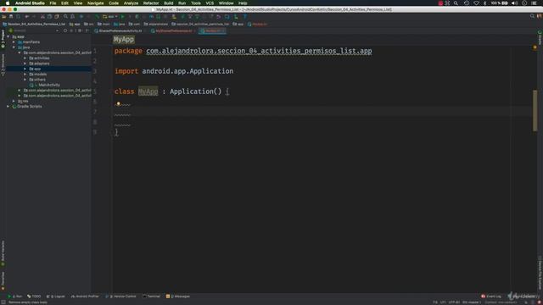The image size is (543, 305).
Task: Expand the models package
Action: pos(25,74)
